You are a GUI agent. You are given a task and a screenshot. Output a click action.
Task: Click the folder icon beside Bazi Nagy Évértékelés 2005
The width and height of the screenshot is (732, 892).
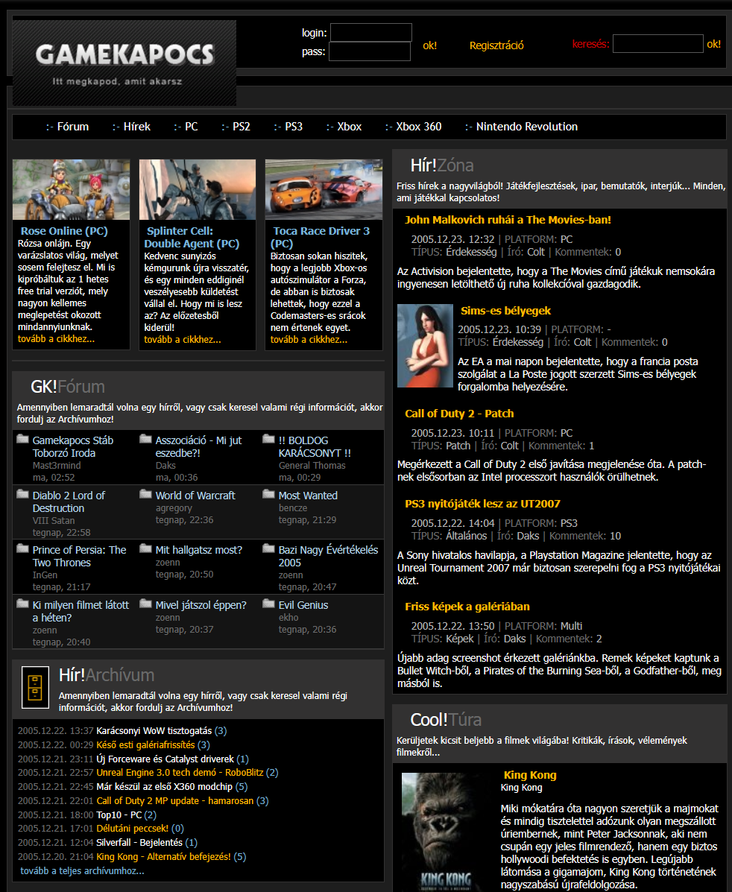tap(268, 548)
